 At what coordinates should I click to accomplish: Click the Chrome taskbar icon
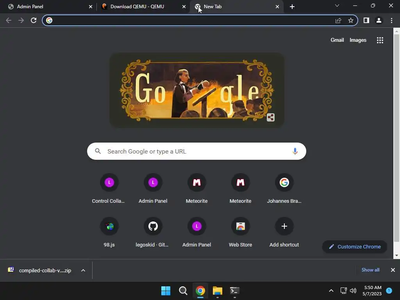point(200,291)
